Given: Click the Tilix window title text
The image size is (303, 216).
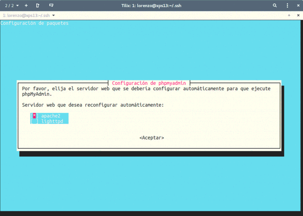Looking at the screenshot, I should 151,6.
